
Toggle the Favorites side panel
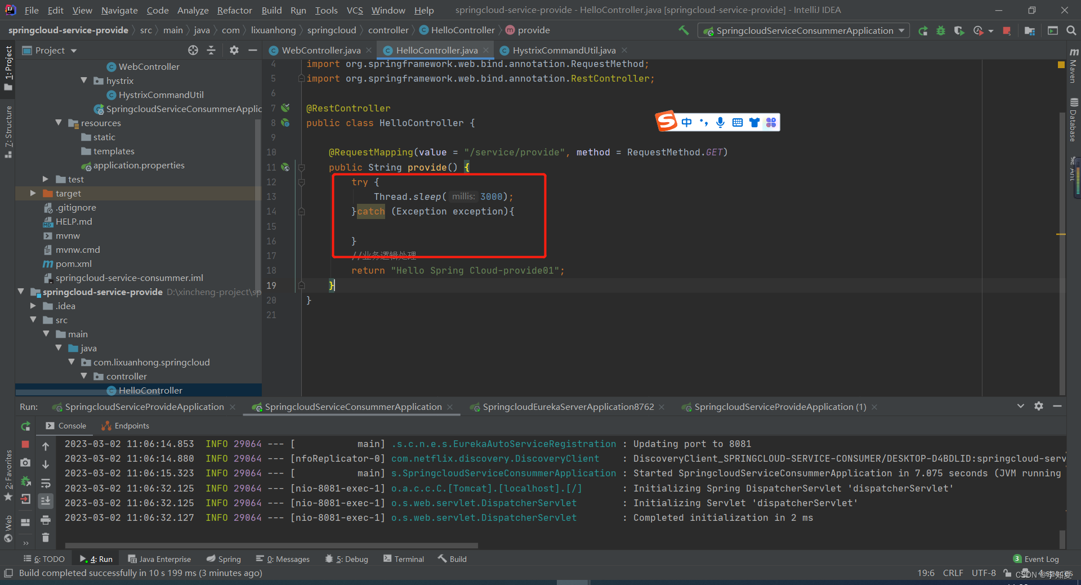click(8, 475)
